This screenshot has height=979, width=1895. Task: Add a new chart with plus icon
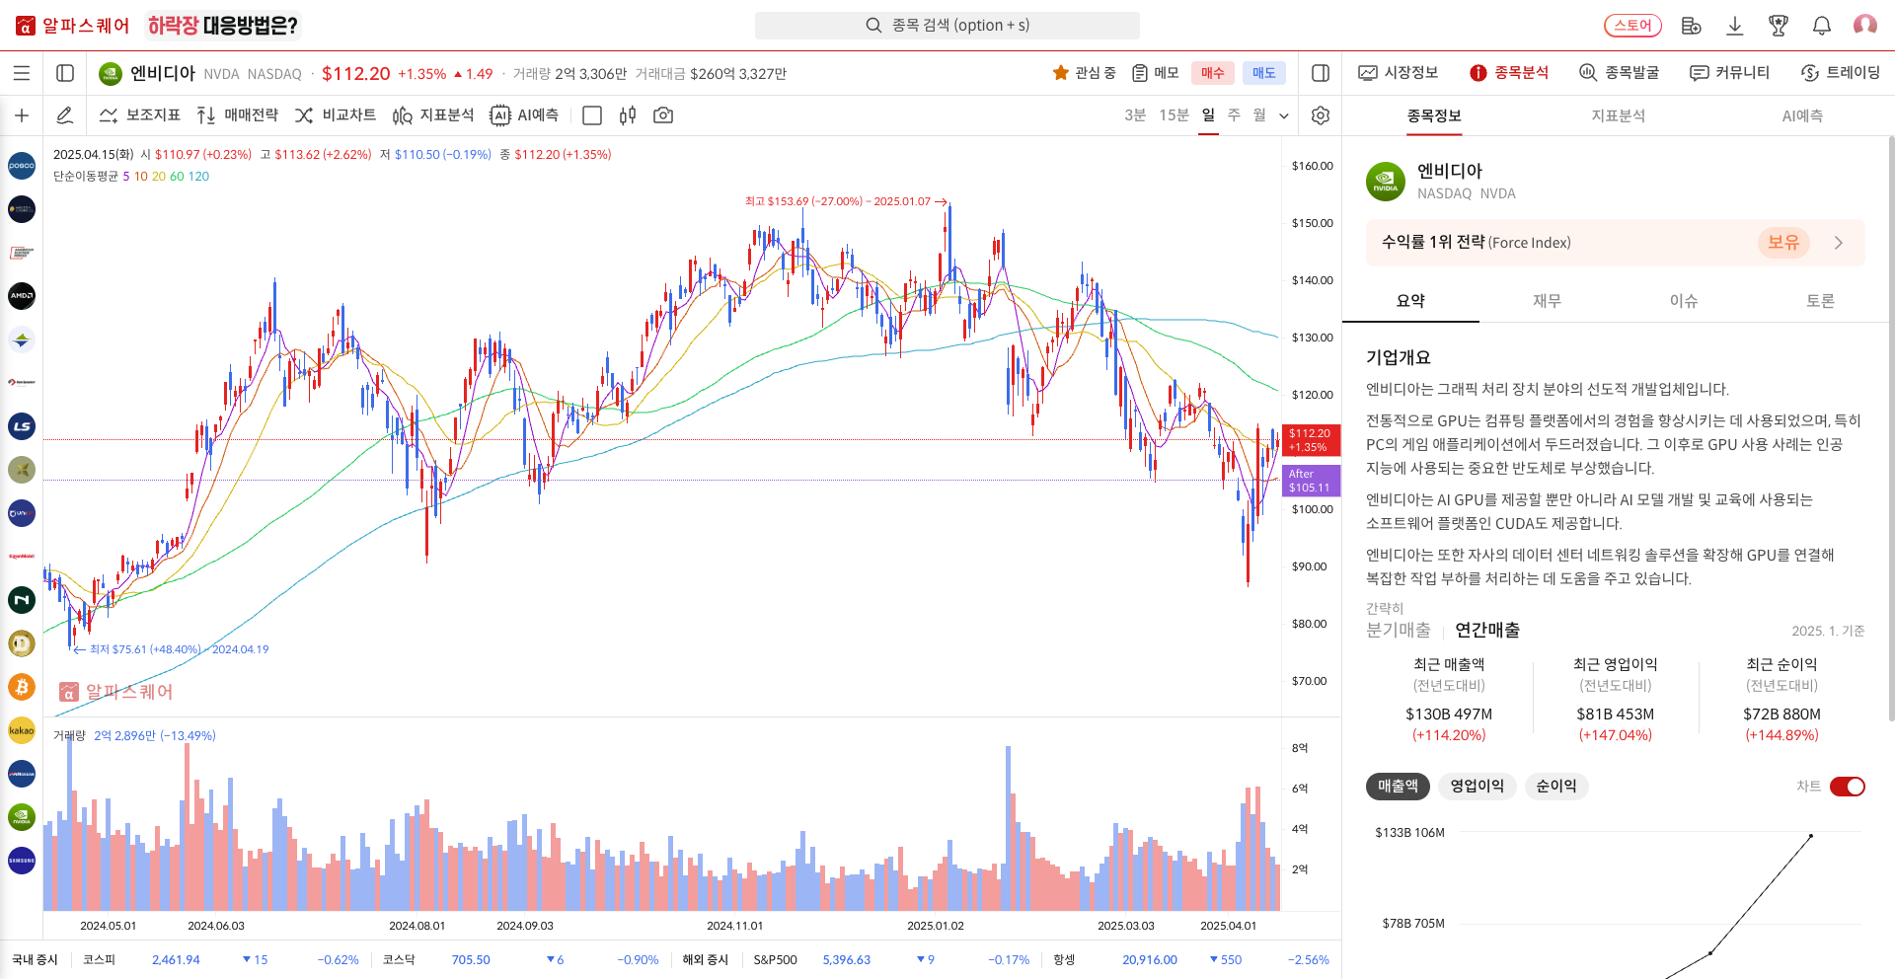(x=22, y=115)
